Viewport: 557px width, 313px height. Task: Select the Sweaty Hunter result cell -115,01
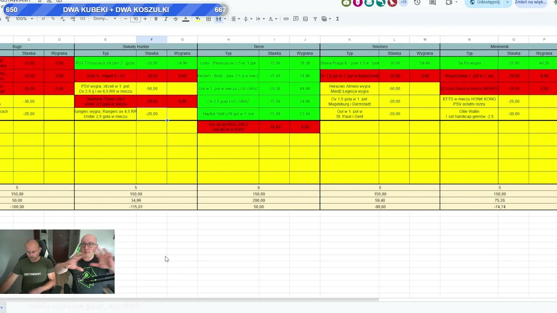pos(136,207)
